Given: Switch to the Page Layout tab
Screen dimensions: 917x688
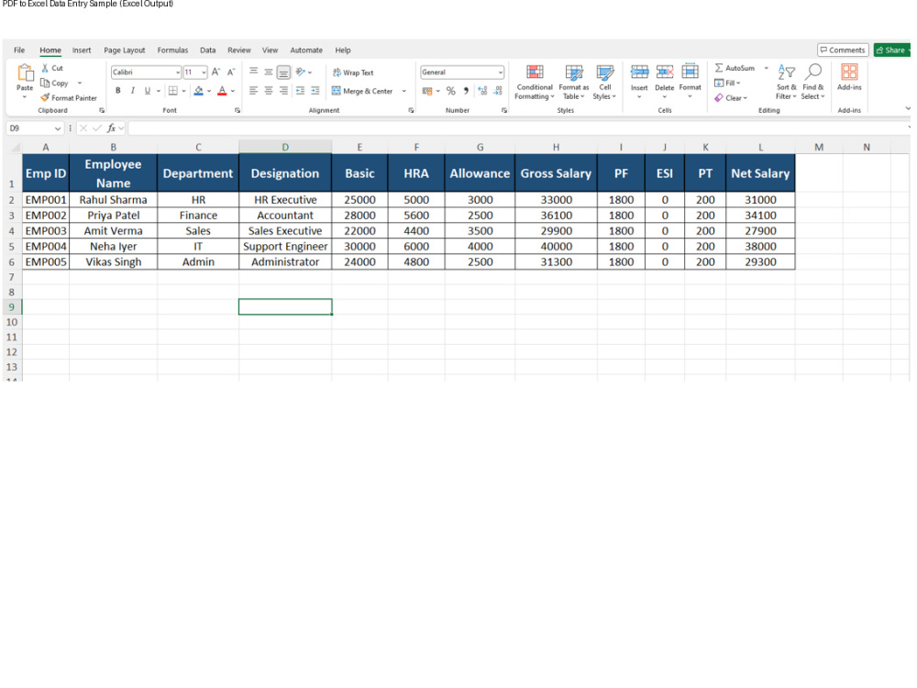Looking at the screenshot, I should 125,50.
